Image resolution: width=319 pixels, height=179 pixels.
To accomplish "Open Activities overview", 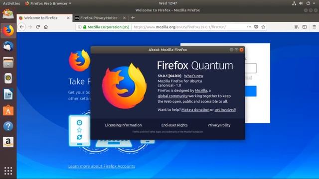I will pyautogui.click(x=11, y=3).
